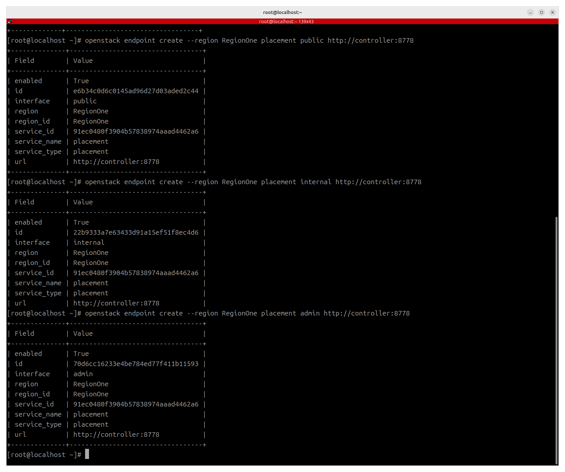This screenshot has height=472, width=565.
Task: Click service_id value in the internal table
Action: tap(136, 273)
